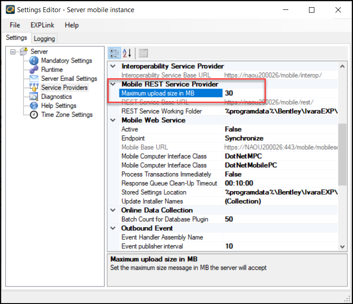
Task: Click the Server tree node icon
Action: click(24, 51)
